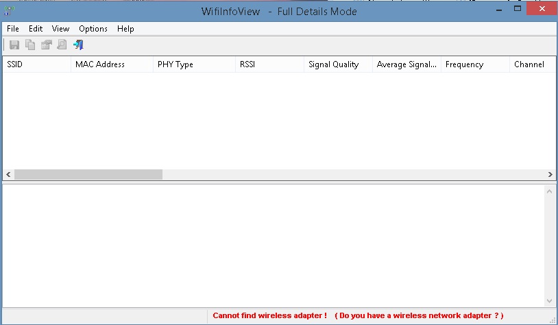Open the Help menu
The image size is (558, 325).
coord(125,29)
